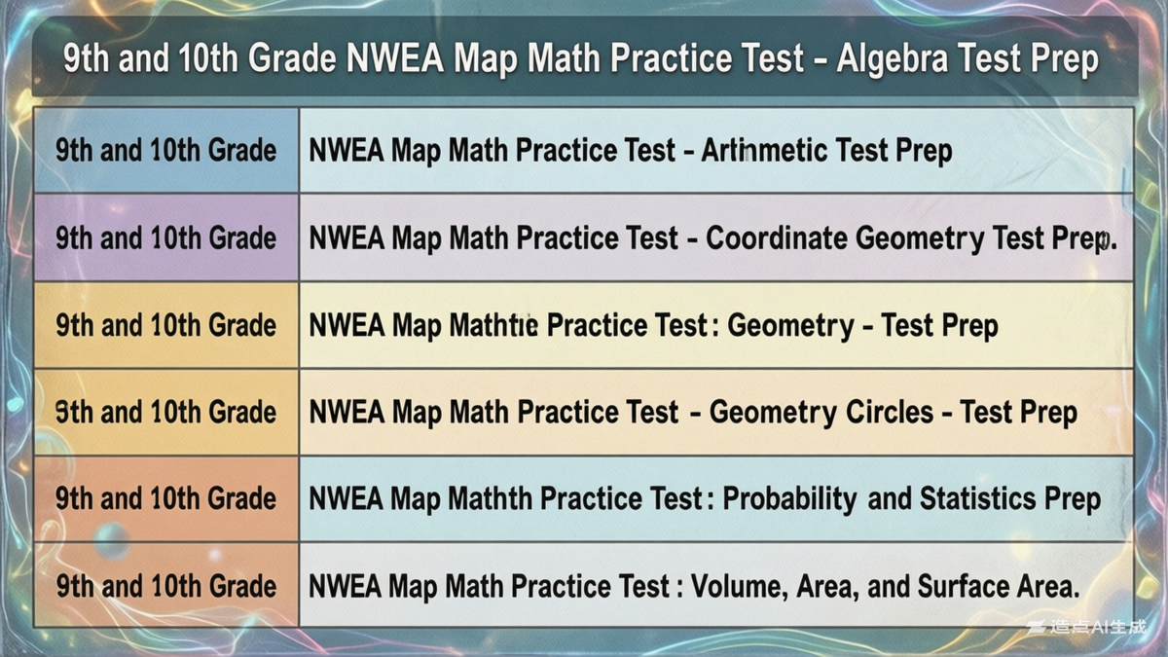Viewport: 1168px width, 657px height.
Task: Select the grade cell beside Geometry Circles row
Action: (x=166, y=412)
